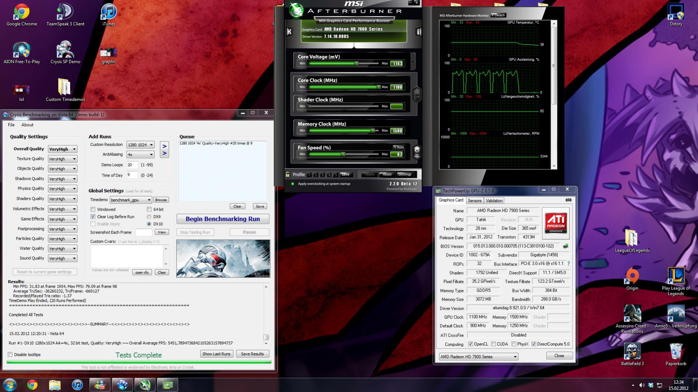Adjust the Fan Speed slider

(x=344, y=154)
